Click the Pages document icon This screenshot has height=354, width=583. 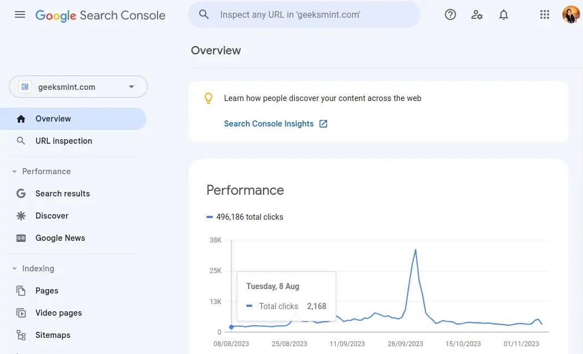coord(21,290)
